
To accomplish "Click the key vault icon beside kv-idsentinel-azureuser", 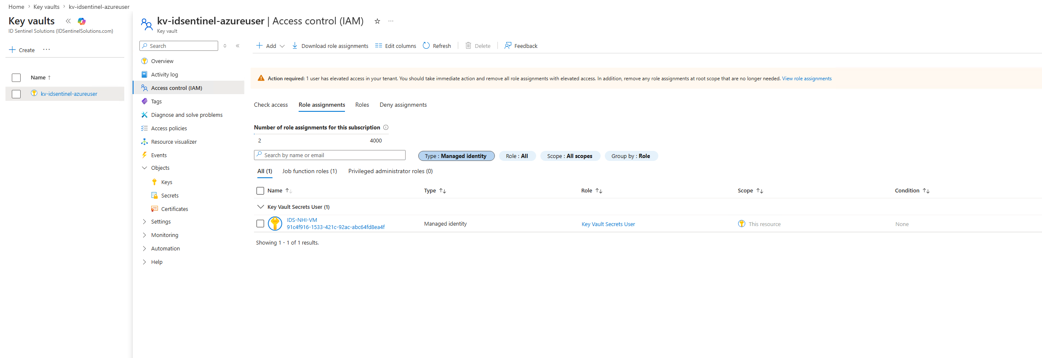I will (x=34, y=93).
